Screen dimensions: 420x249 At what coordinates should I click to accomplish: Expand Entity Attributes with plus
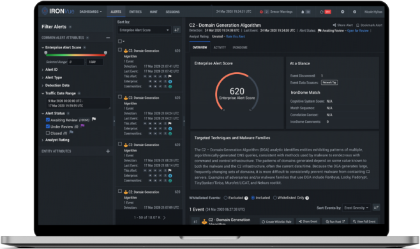click(x=108, y=151)
